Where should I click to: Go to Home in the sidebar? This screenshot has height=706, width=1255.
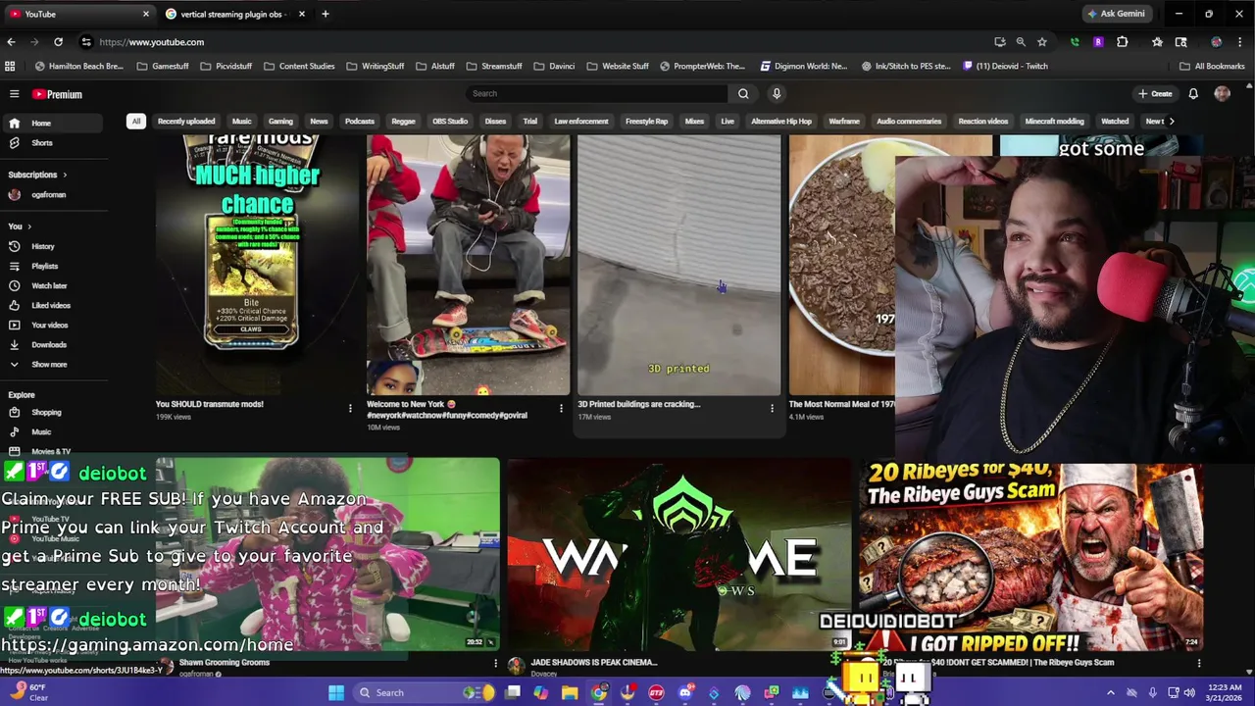point(53,123)
